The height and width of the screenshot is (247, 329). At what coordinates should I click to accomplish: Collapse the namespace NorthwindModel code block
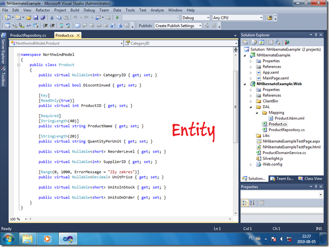tap(18, 55)
